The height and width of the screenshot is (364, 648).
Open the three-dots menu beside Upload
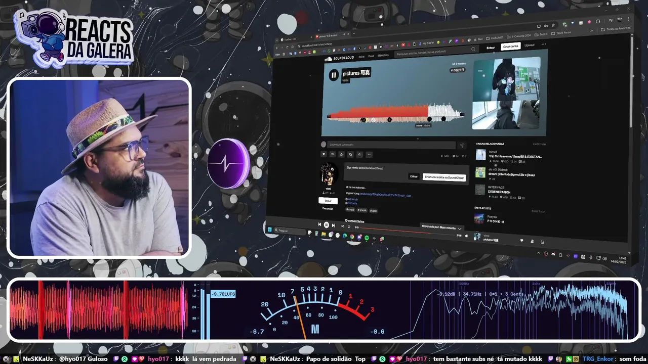544,44
